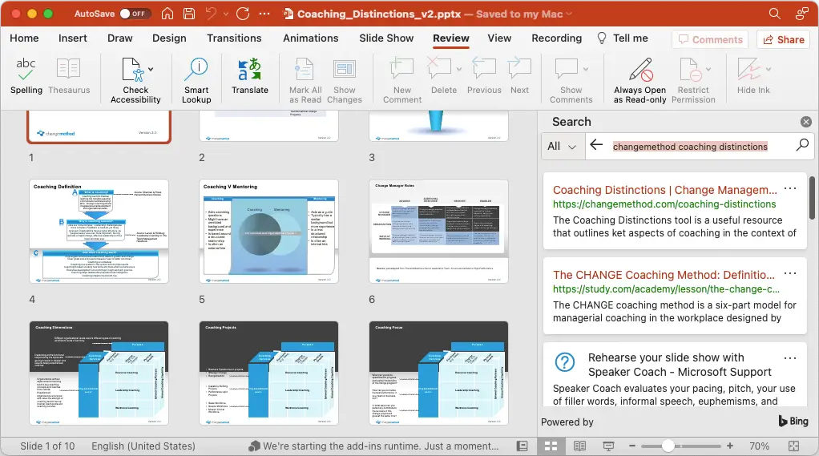Click the search query text field
Screen dimensions: 819x456
tap(690, 147)
